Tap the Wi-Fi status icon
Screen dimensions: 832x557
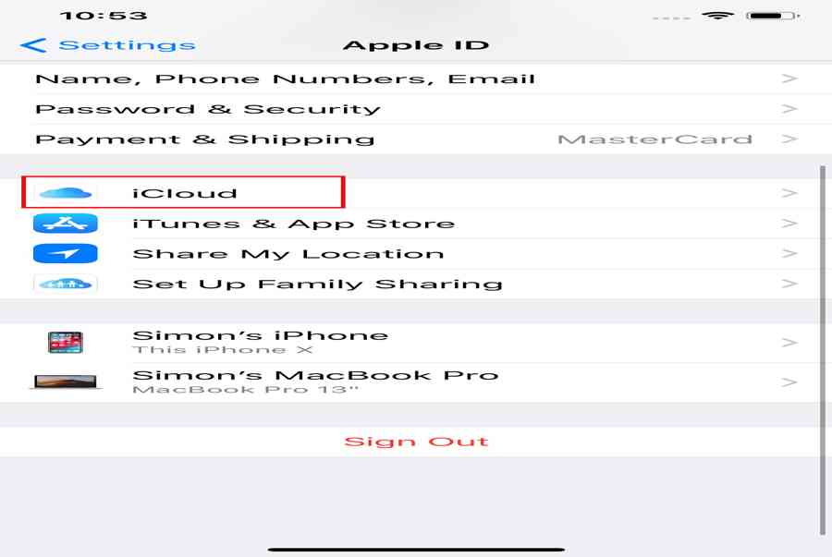[717, 16]
